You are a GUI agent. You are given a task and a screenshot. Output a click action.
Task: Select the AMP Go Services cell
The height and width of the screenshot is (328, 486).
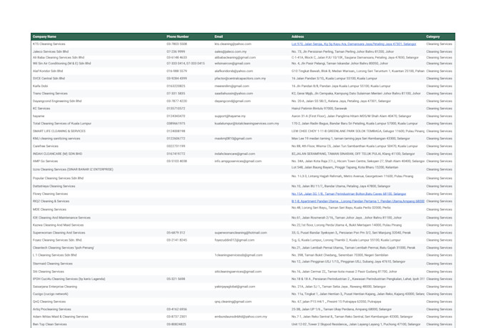pos(45,161)
